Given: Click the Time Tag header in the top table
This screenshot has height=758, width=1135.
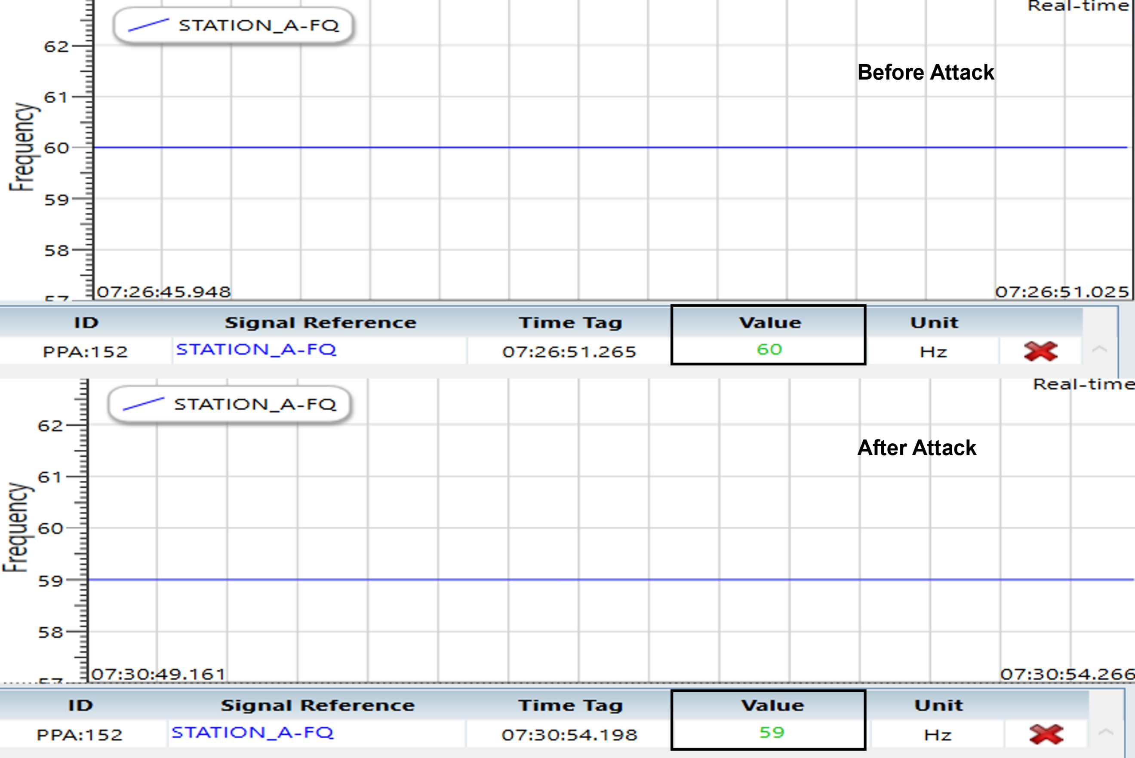Looking at the screenshot, I should click(x=570, y=322).
